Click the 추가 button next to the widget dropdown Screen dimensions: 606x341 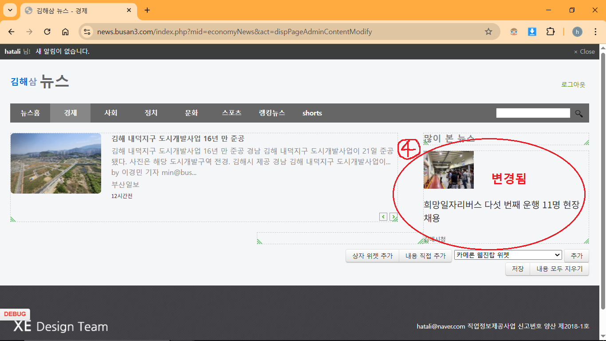[x=576, y=256]
